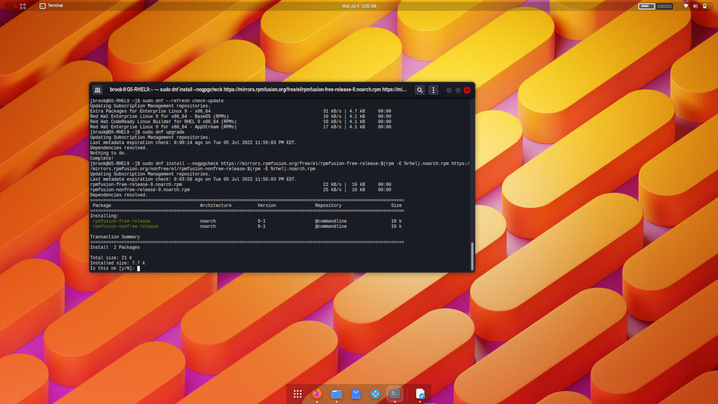
Task: Click the Red Hat logo in top bar
Action: coord(15,6)
